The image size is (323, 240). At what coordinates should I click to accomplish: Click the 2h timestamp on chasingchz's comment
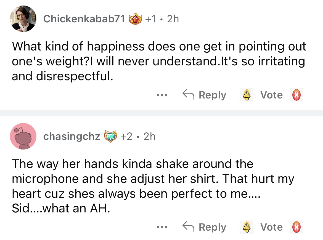point(150,137)
